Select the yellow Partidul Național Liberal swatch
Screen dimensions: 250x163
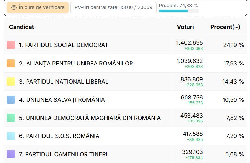tap(11, 82)
